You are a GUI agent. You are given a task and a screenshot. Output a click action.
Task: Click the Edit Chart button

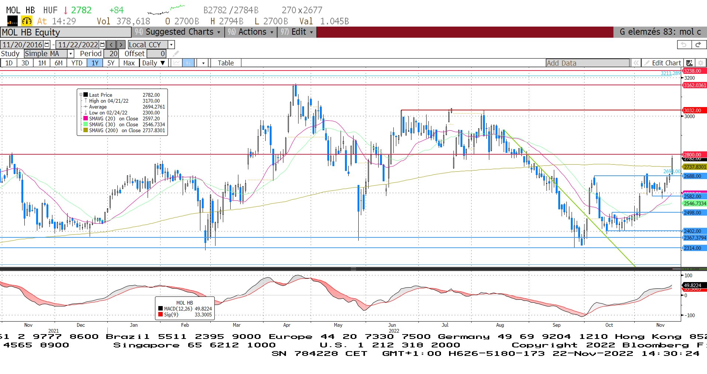663,63
